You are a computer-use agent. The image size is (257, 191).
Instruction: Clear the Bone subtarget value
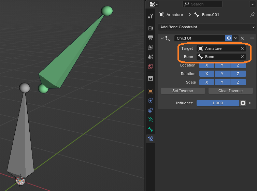pyautogui.click(x=242, y=57)
